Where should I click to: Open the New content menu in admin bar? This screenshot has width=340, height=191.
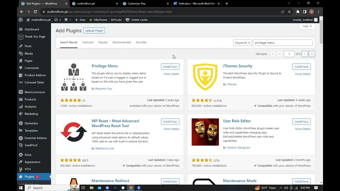pos(80,20)
